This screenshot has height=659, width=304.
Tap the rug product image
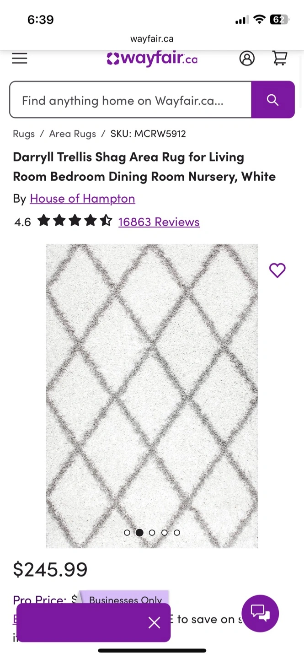pyautogui.click(x=152, y=396)
